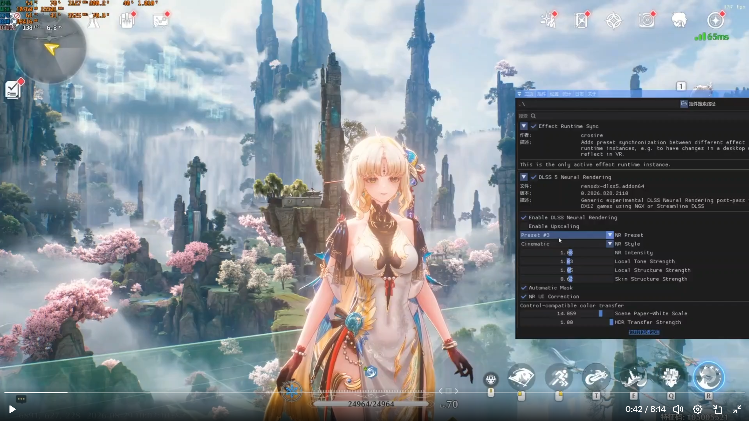Open the 打开开发者文档 link
This screenshot has width=749, height=421.
(x=644, y=332)
